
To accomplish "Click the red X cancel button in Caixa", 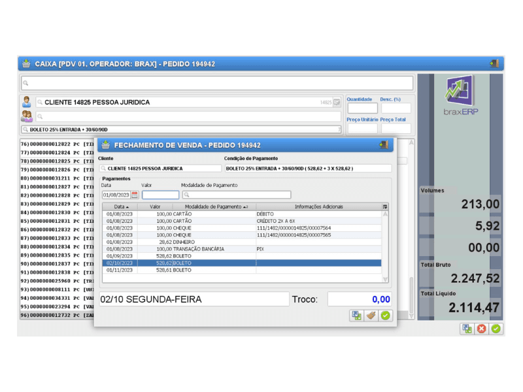I will tap(482, 329).
